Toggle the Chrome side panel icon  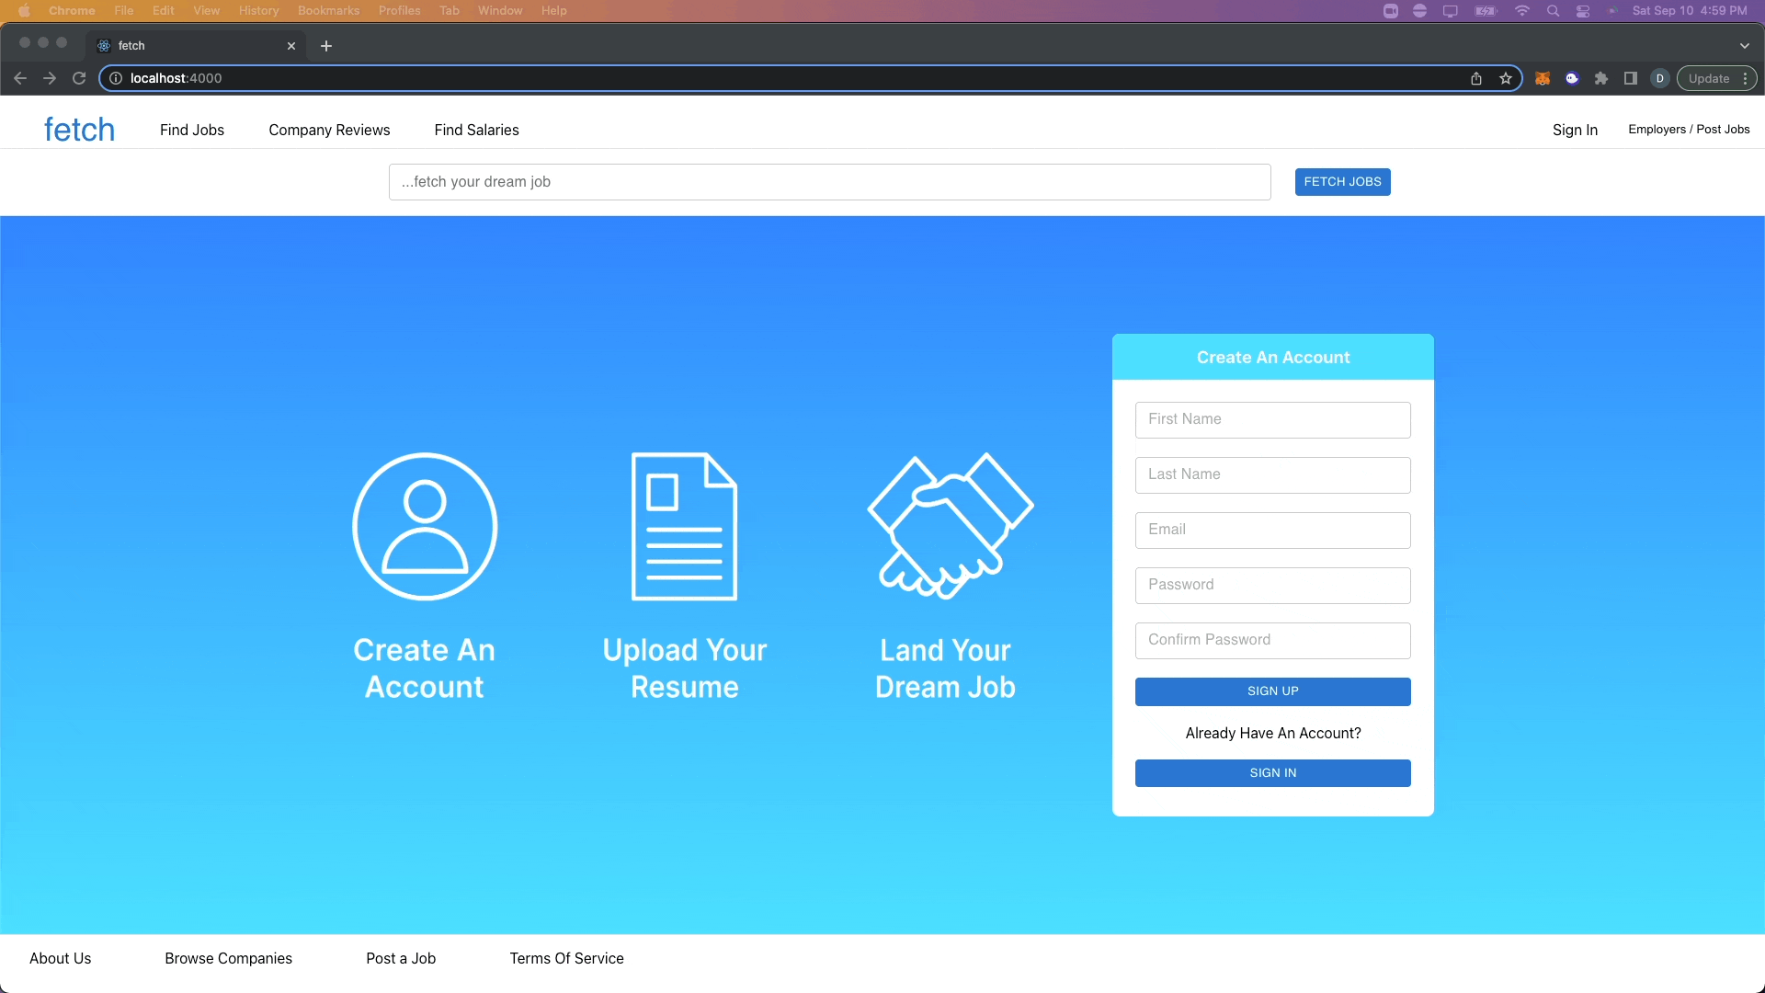click(x=1631, y=78)
